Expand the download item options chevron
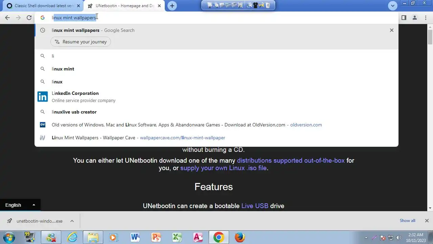 (x=72, y=221)
